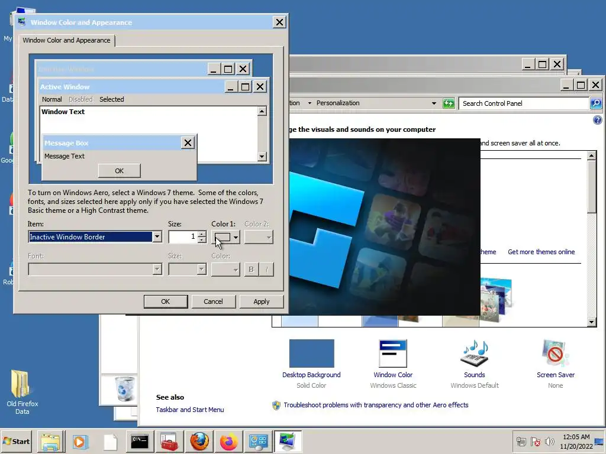Open the Command Prompt taskbar icon
This screenshot has width=606, height=454.
(x=140, y=442)
